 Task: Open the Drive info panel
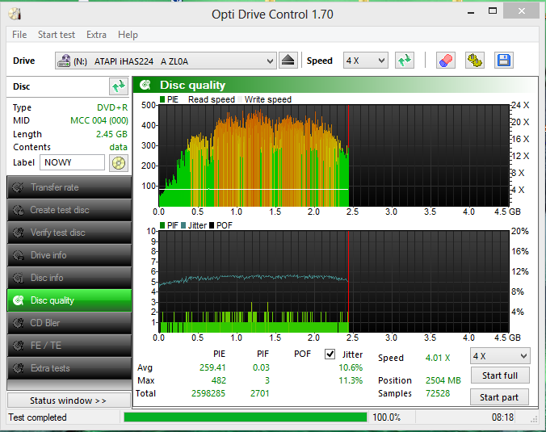click(69, 255)
